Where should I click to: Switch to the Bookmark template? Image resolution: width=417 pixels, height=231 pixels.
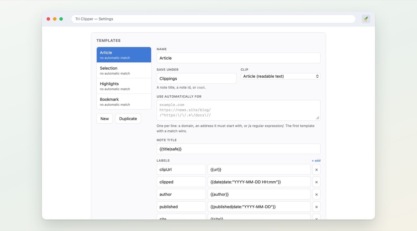[124, 102]
